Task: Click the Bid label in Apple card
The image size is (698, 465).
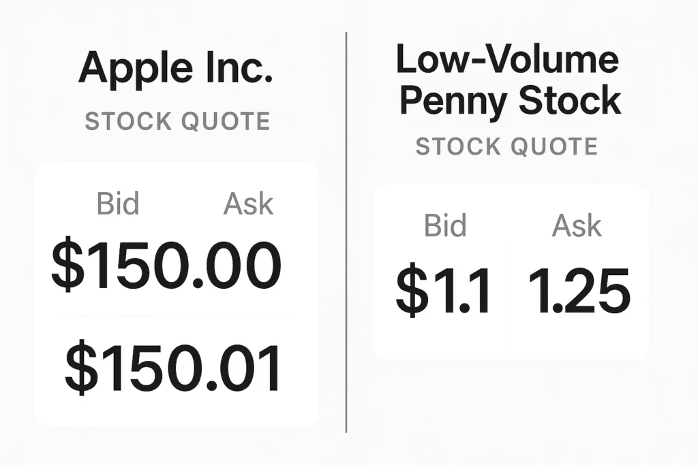Action: click(x=118, y=204)
